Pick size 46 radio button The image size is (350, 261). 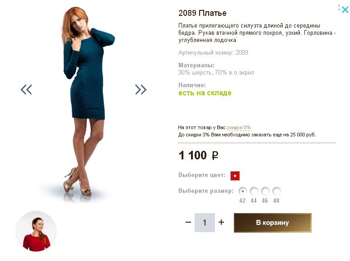(265, 191)
